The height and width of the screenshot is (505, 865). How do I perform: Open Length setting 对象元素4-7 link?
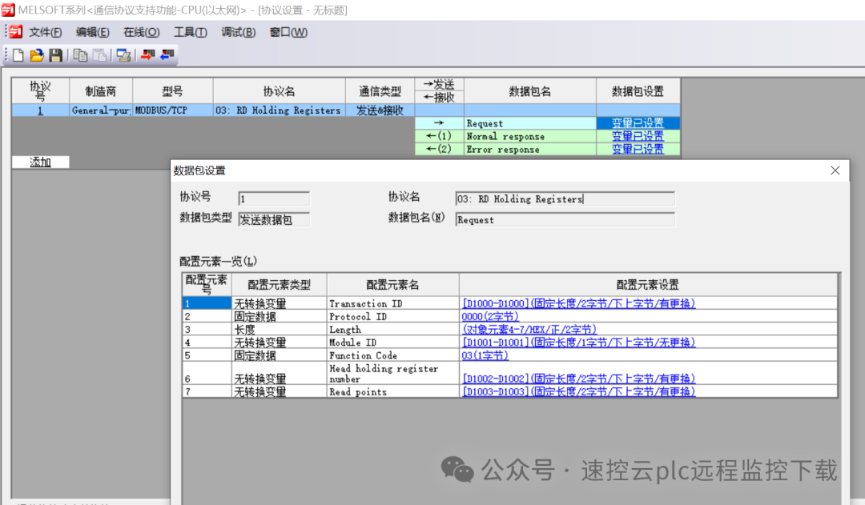point(529,330)
